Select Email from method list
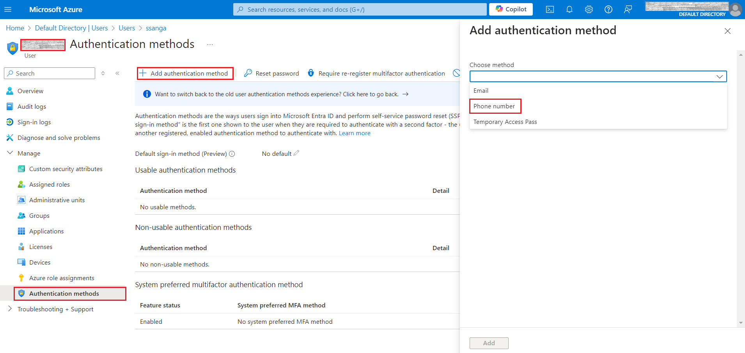 [598, 90]
